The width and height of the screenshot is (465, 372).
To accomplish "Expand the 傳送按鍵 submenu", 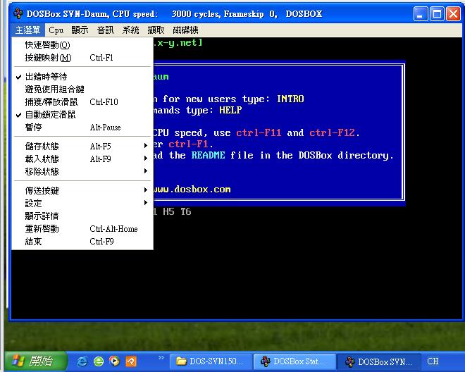I will [x=82, y=191].
